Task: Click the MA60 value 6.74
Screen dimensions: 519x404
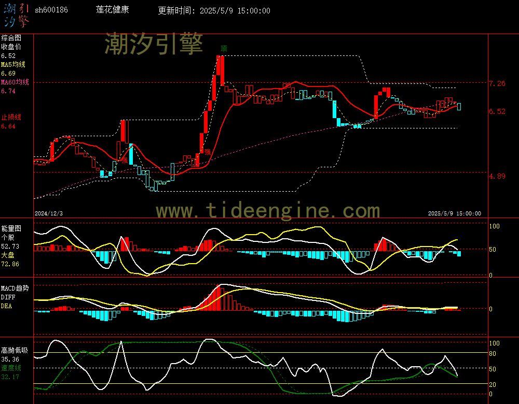Action: click(x=8, y=91)
